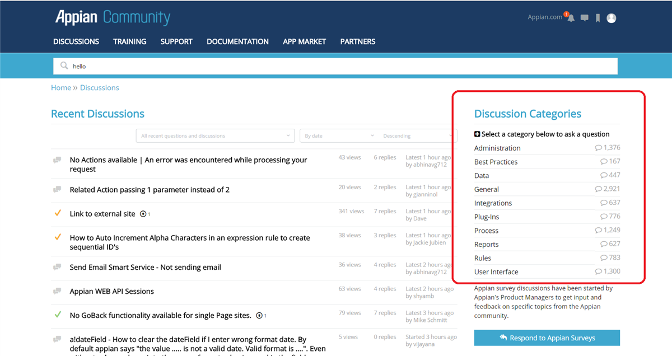
Task: Click plus icon beside Select a category
Action: click(477, 134)
